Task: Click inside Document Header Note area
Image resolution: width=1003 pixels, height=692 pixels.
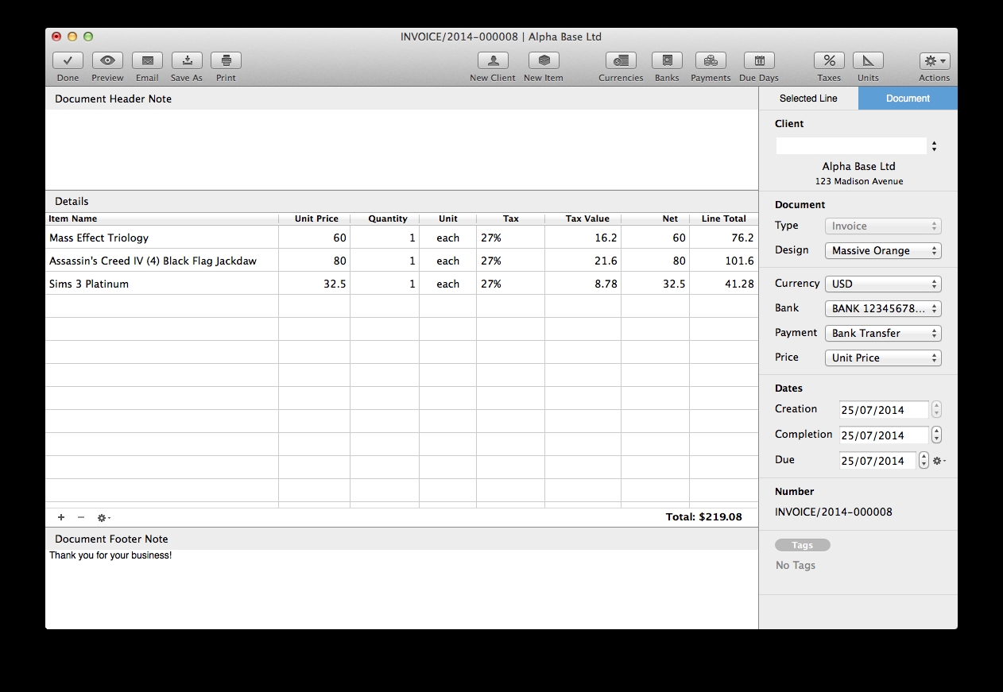Action: (x=401, y=149)
